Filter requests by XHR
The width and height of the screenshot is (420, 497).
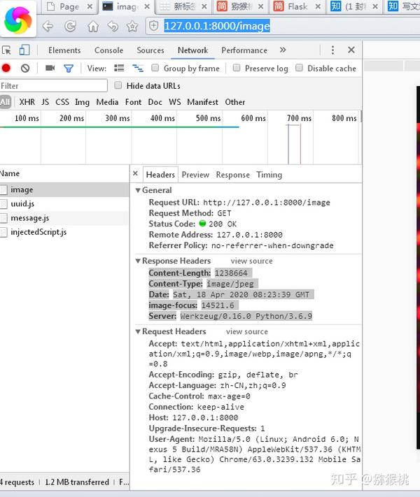(27, 102)
